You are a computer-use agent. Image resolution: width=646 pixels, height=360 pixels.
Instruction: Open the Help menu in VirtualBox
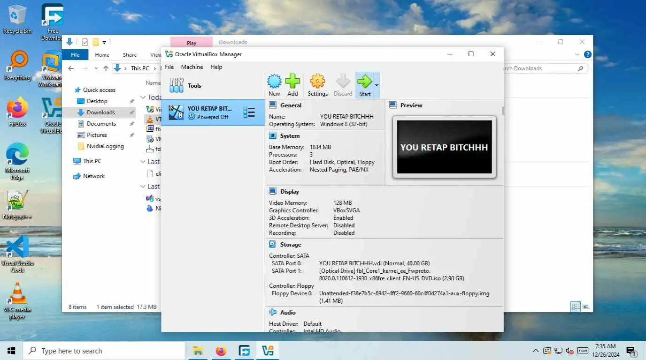click(x=216, y=67)
